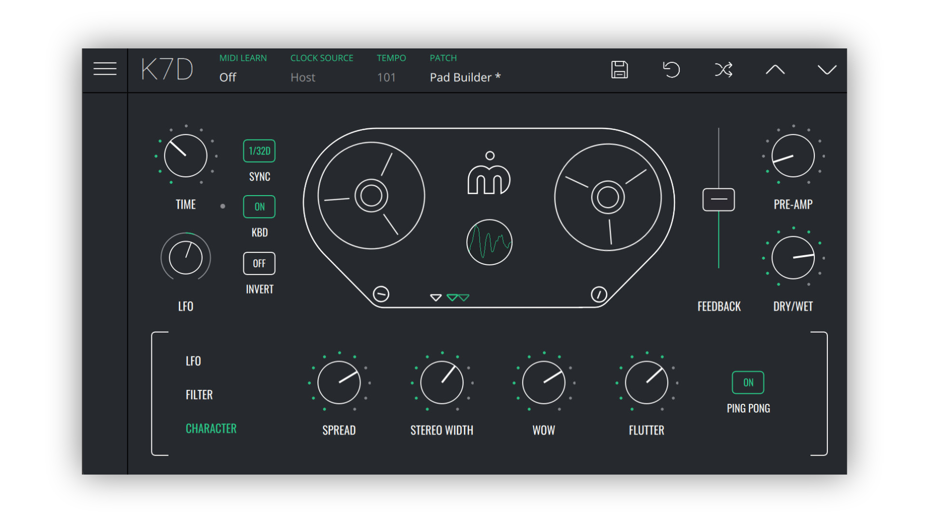Click the FEEDBACK slider handle

coord(719,200)
